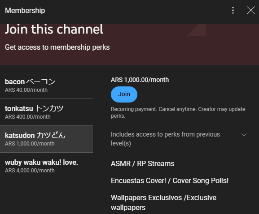Click 'Get access to membership perks' subtitle
The image size is (259, 214).
[x=57, y=47]
